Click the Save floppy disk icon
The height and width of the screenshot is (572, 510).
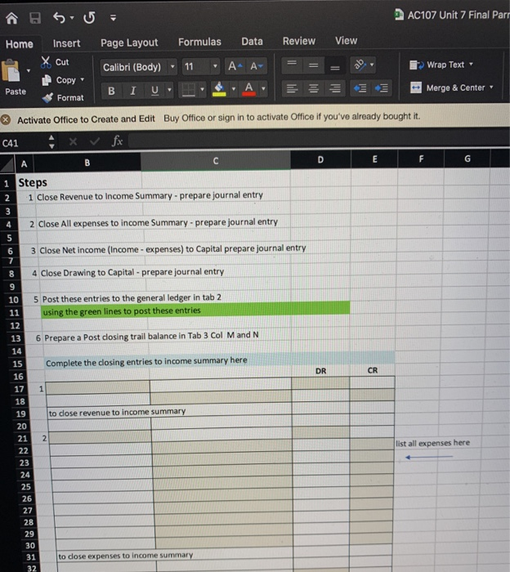point(34,17)
